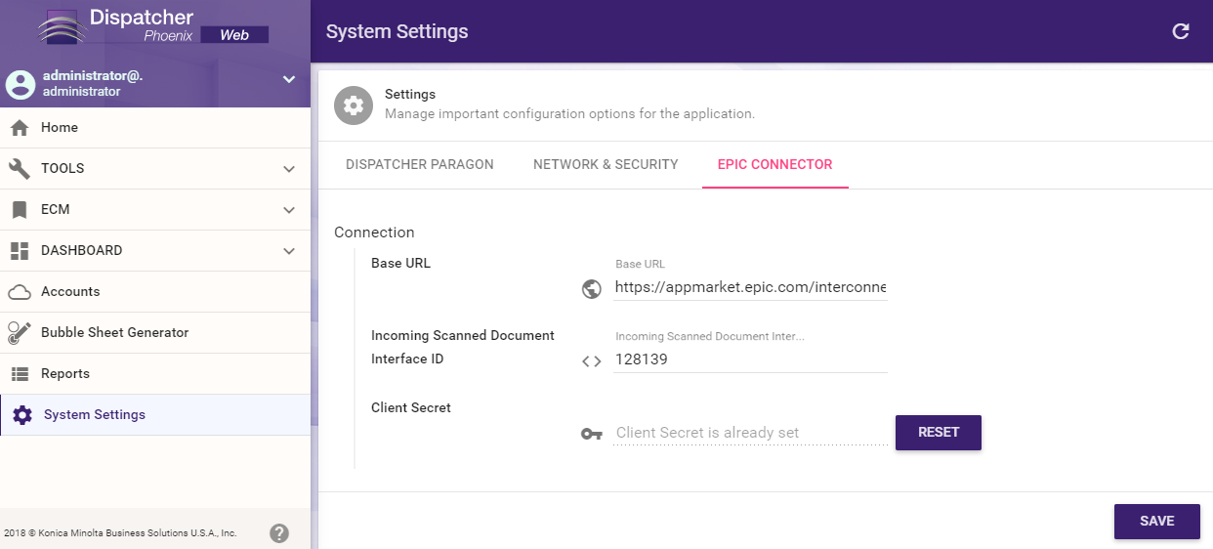This screenshot has width=1213, height=549.
Task: Click the Connection section heading
Action: coord(374,232)
